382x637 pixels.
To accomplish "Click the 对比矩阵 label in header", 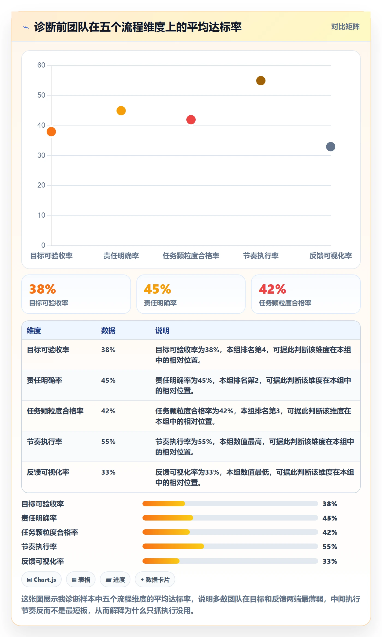I will pyautogui.click(x=345, y=27).
